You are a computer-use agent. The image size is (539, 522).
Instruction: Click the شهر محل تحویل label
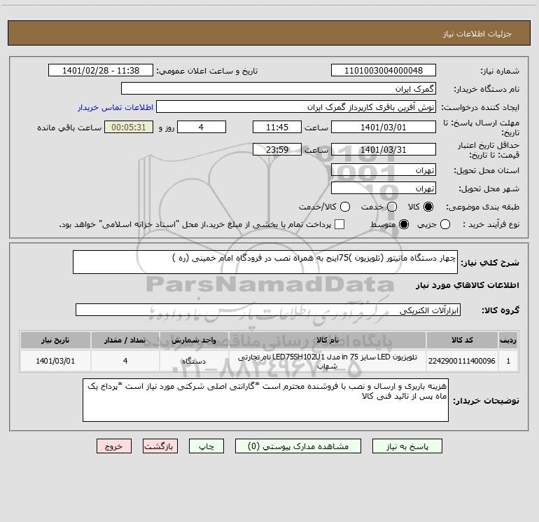point(489,189)
